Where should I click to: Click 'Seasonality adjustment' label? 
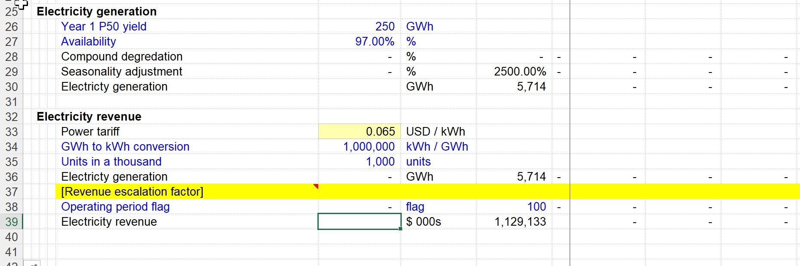point(122,72)
